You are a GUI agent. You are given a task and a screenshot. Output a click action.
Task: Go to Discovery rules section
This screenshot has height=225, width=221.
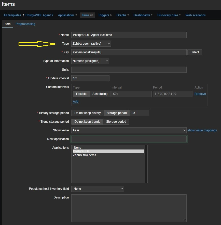coord(168,15)
